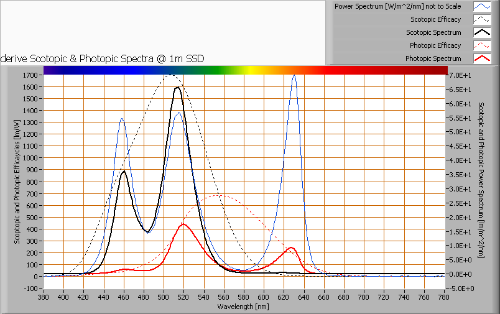Click the Power Spectrum legend label text
The width and height of the screenshot is (500, 314).
pos(398,6)
